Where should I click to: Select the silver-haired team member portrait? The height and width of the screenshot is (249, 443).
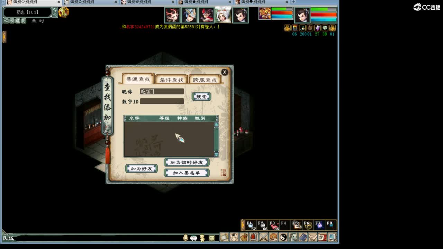[x=189, y=15]
